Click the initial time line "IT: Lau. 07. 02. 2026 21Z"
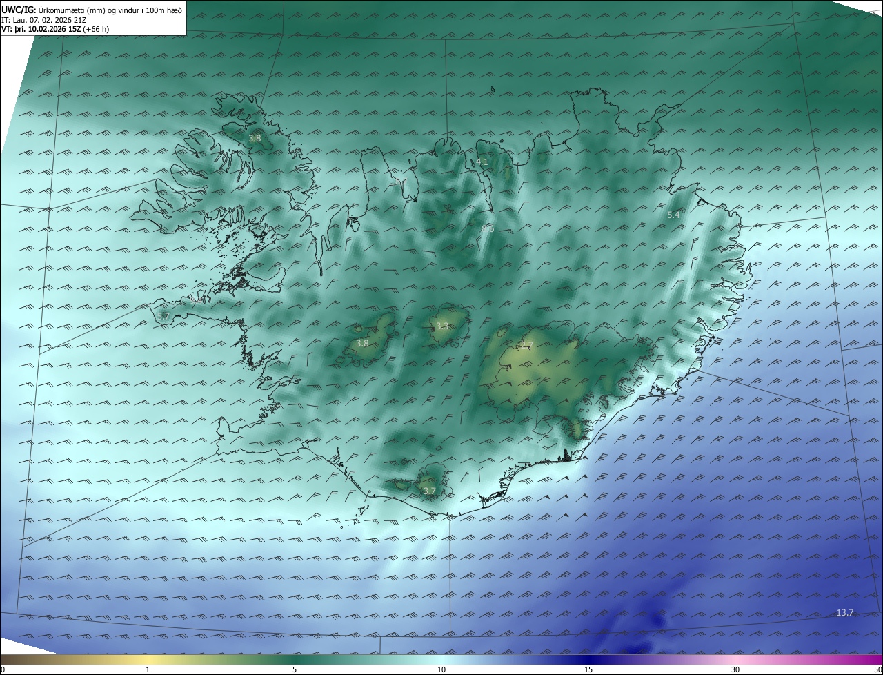This screenshot has height=675, width=883. 43,20
